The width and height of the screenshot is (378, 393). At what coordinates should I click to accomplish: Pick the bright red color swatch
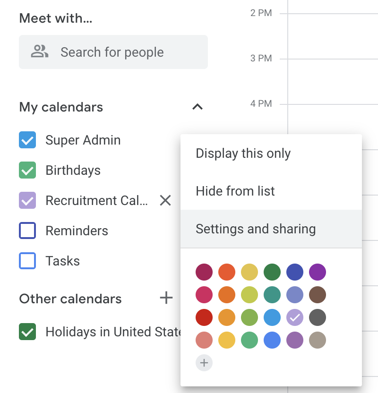click(x=204, y=317)
